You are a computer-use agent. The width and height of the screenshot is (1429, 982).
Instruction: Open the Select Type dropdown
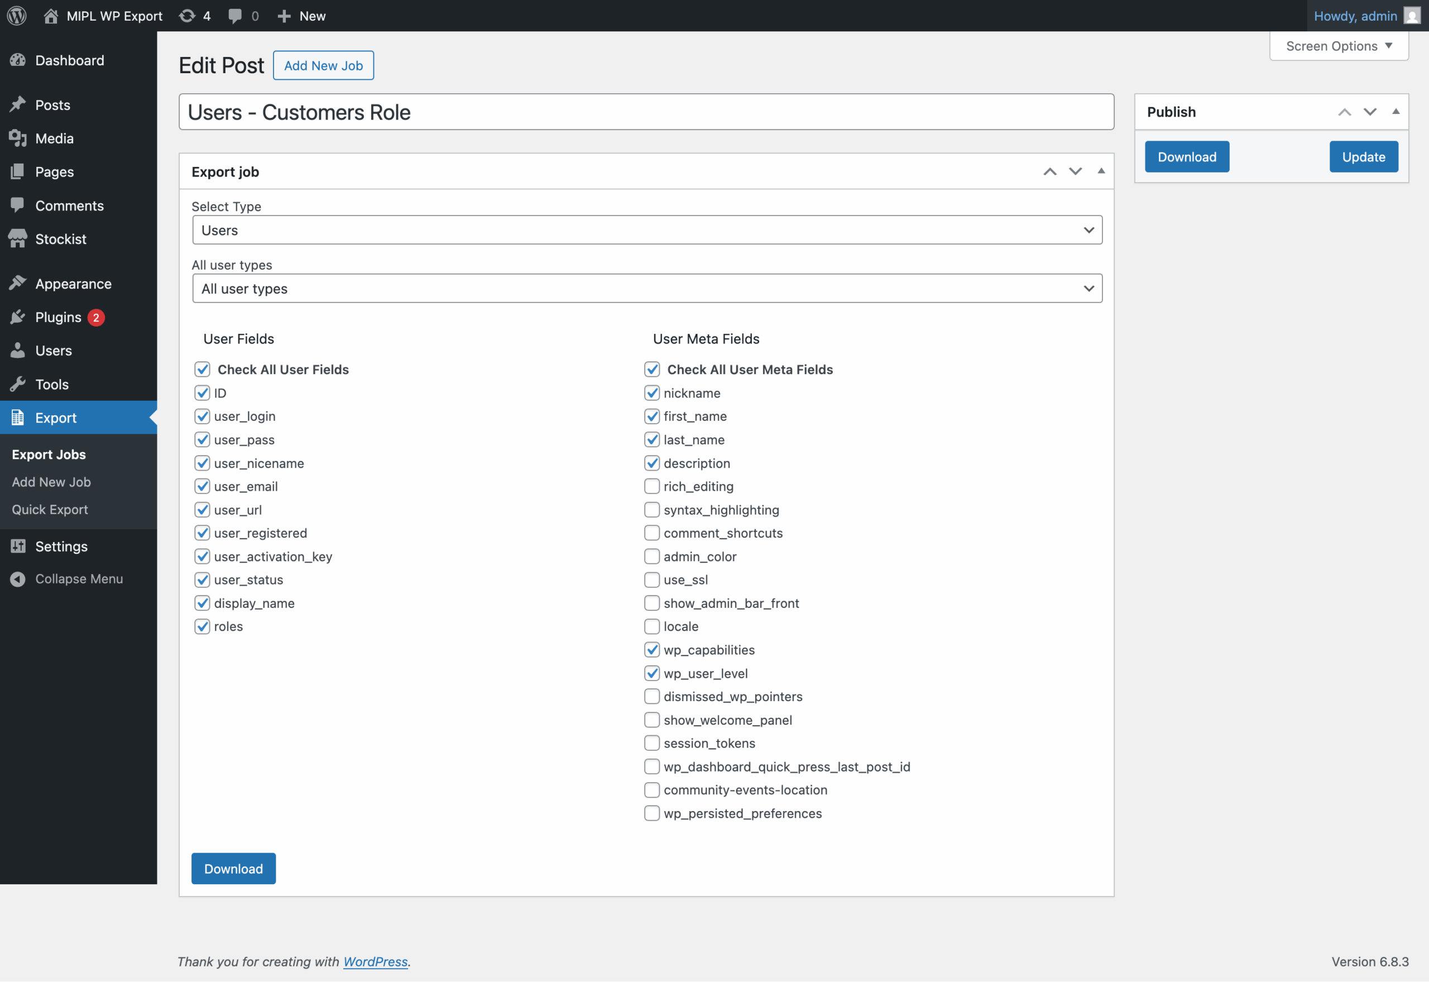646,230
